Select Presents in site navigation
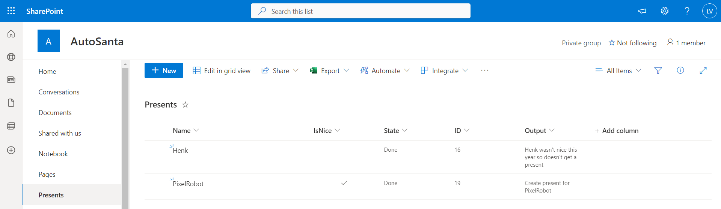 coord(72,195)
